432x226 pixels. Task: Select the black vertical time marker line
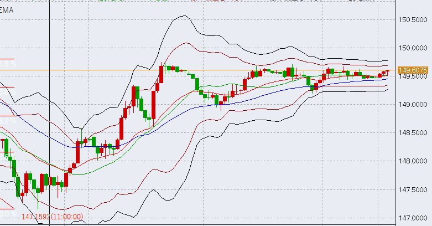(50, 111)
